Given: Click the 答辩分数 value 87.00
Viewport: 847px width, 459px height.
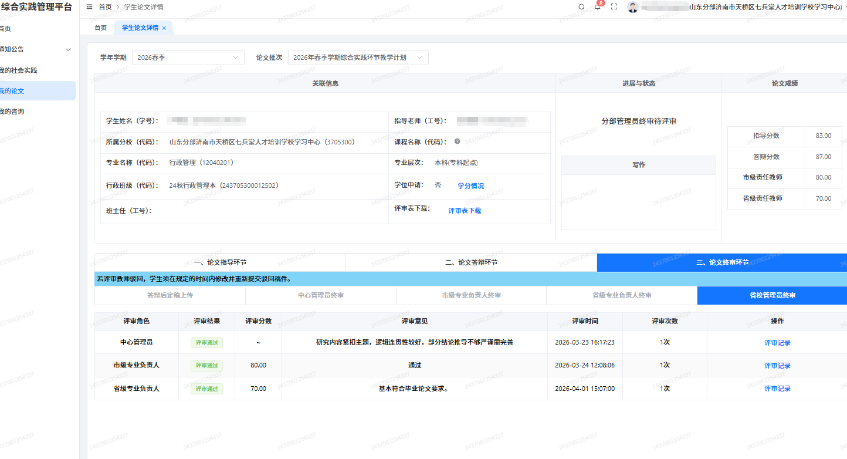Looking at the screenshot, I should 824,157.
